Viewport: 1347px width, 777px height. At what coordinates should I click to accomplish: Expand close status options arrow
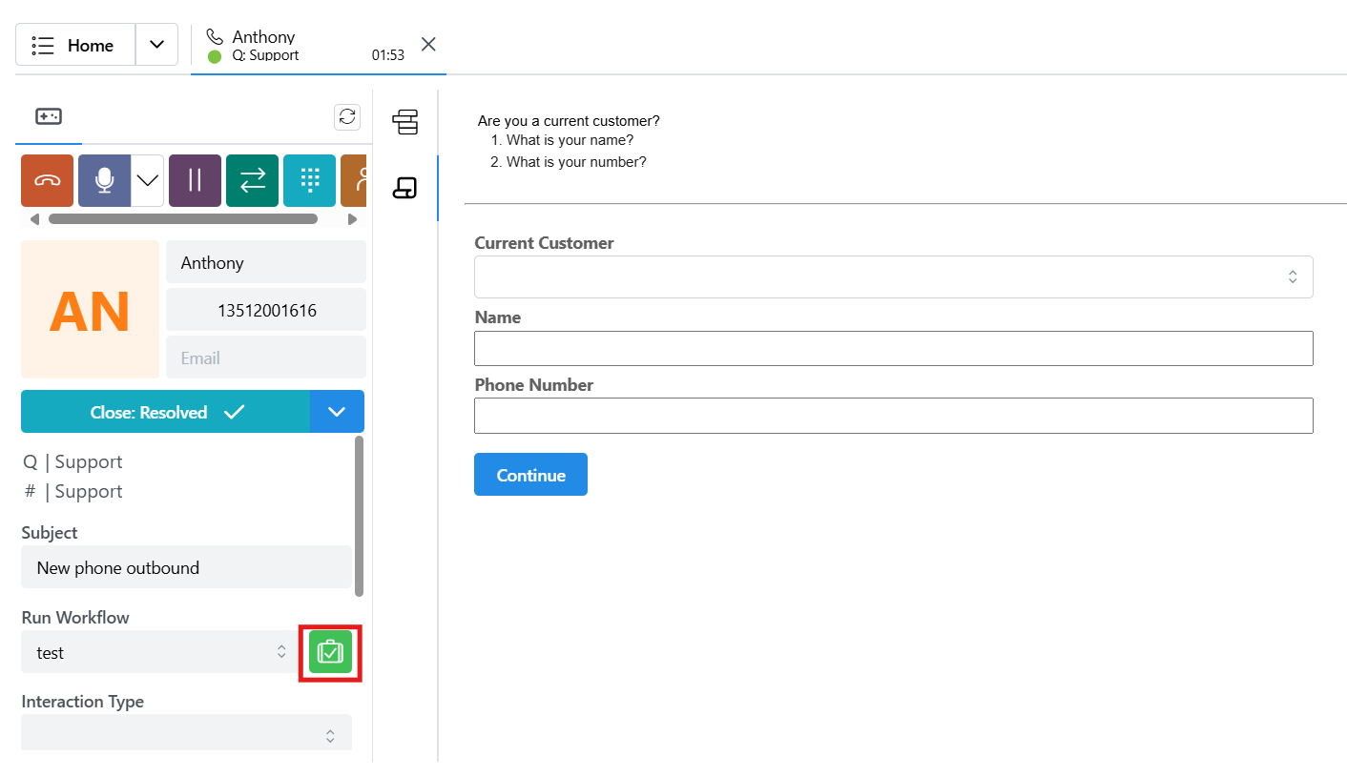point(337,412)
